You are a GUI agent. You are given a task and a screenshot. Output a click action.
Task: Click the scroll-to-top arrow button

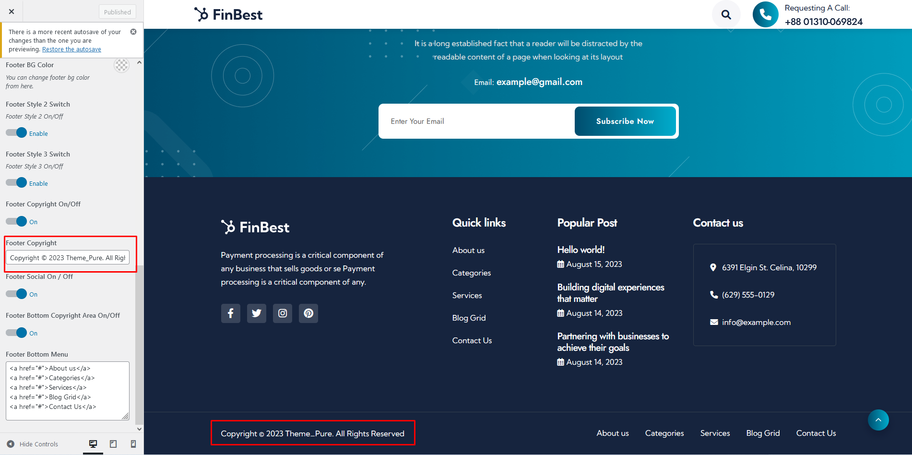pyautogui.click(x=878, y=420)
